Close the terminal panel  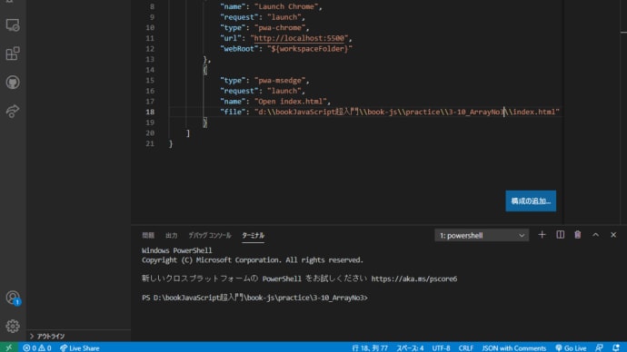pos(613,235)
